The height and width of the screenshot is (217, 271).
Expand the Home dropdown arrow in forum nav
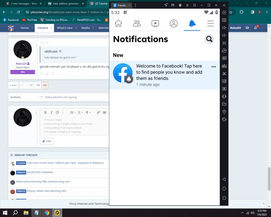click(x=32, y=28)
